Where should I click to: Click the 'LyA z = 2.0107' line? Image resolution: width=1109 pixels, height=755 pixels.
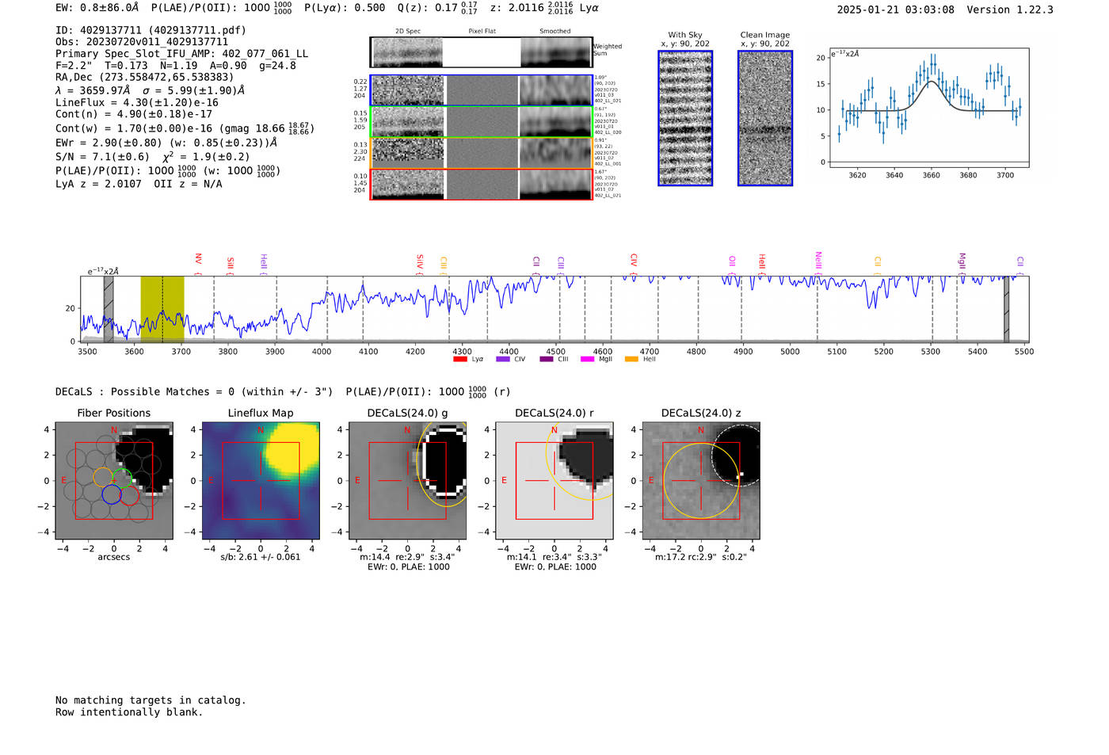(x=99, y=184)
